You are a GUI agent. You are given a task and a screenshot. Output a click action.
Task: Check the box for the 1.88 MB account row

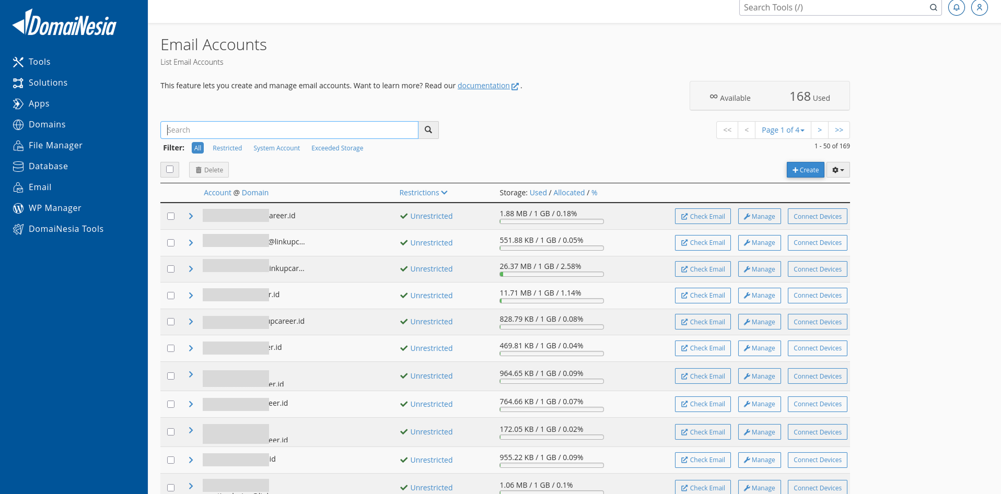[171, 216]
